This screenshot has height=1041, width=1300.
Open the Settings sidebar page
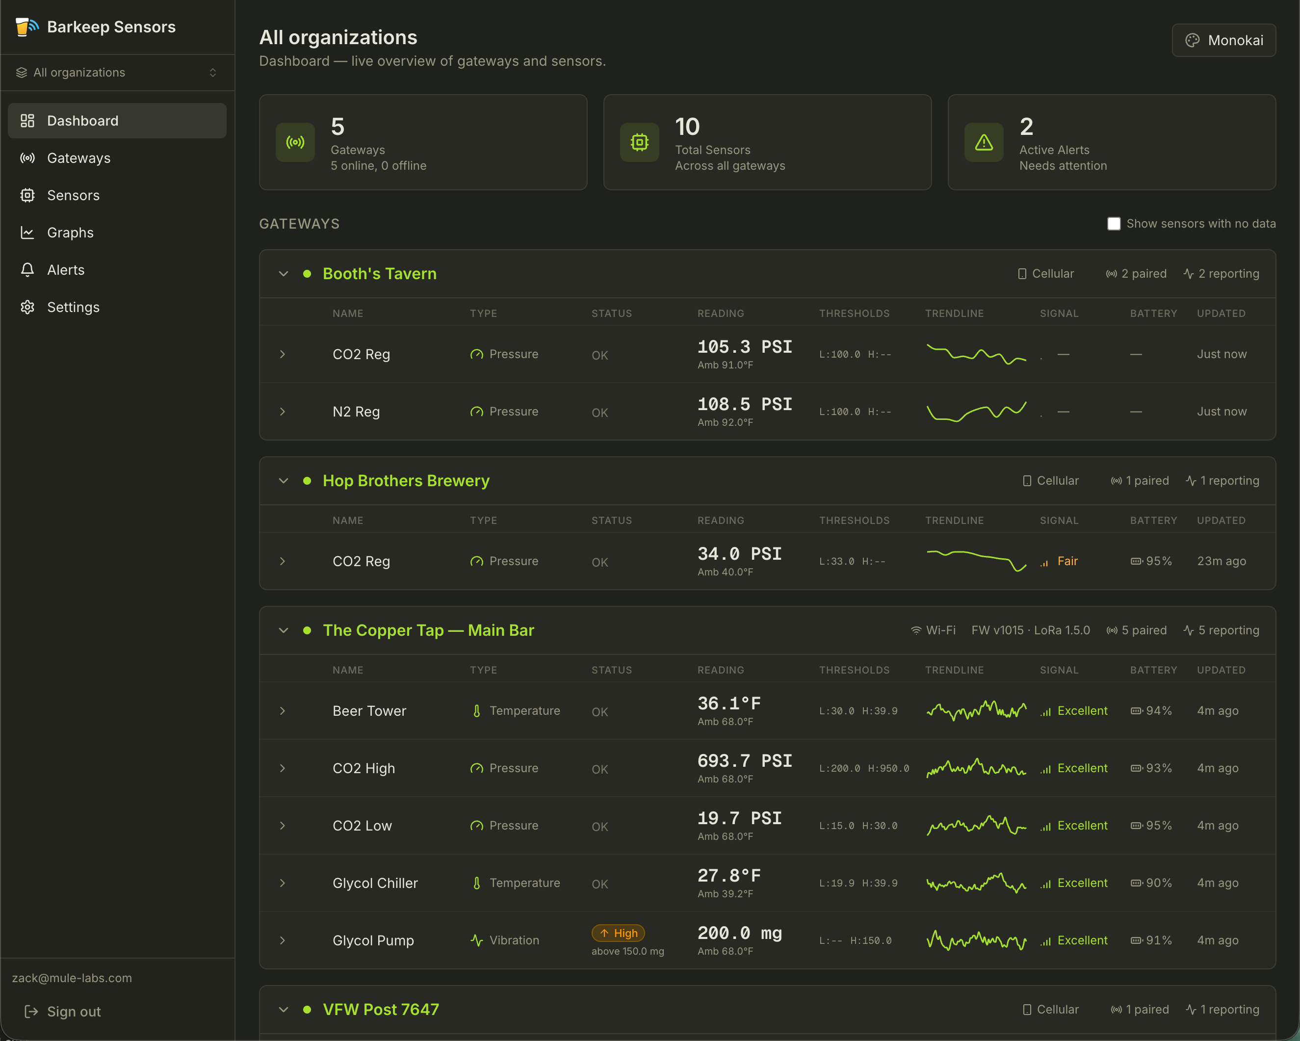[x=117, y=307]
